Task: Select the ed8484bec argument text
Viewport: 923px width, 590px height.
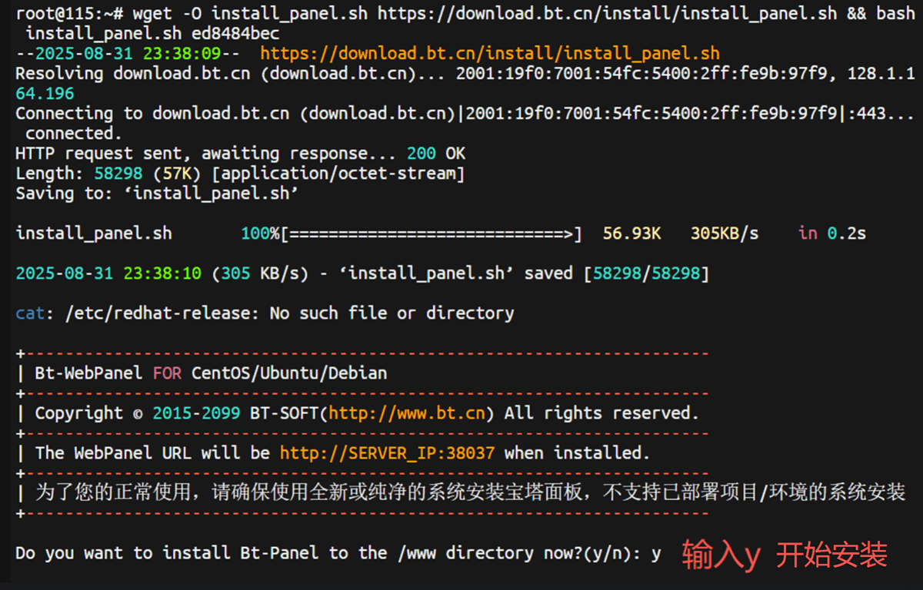Action: 231,34
